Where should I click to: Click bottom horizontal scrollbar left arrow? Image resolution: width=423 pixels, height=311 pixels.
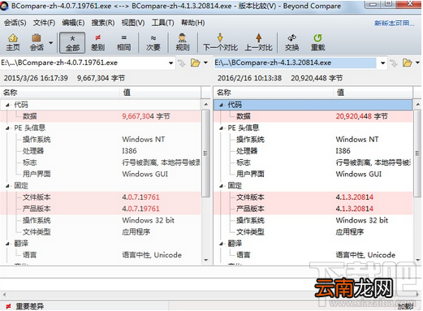pos(4,295)
